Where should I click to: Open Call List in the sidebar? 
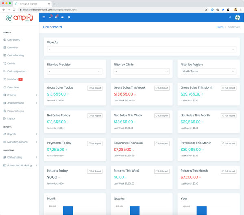11,63
